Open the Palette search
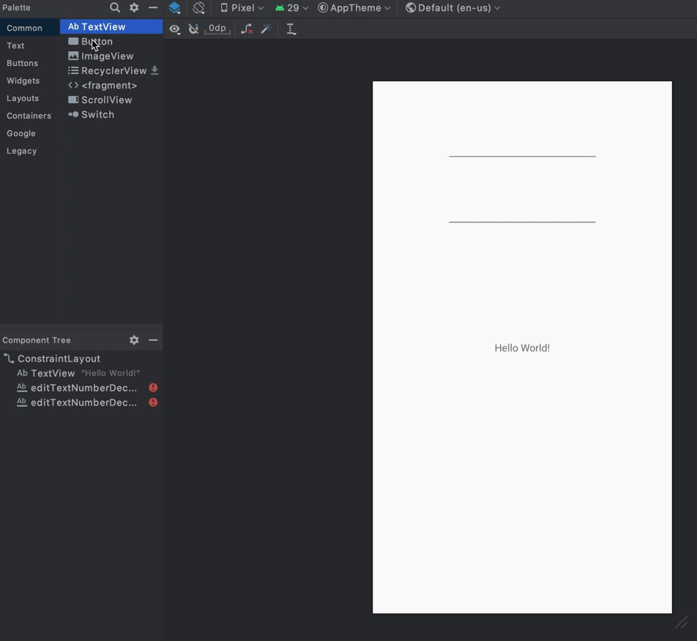697x641 pixels. point(115,7)
